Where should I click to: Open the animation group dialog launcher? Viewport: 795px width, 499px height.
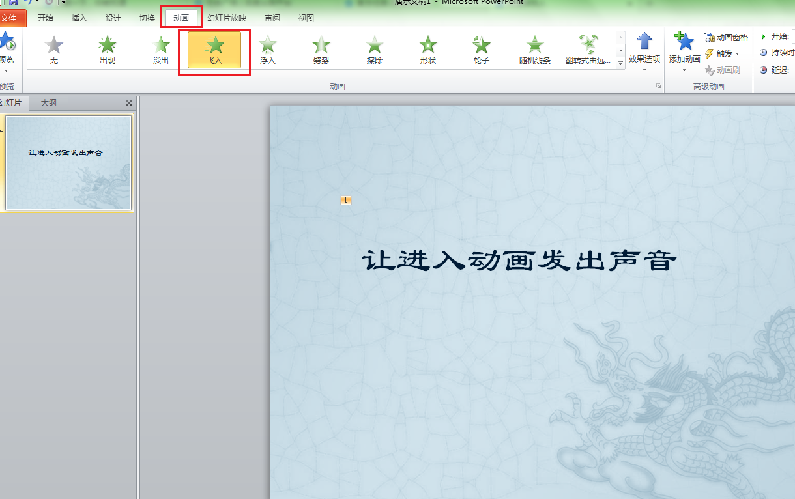pyautogui.click(x=658, y=85)
